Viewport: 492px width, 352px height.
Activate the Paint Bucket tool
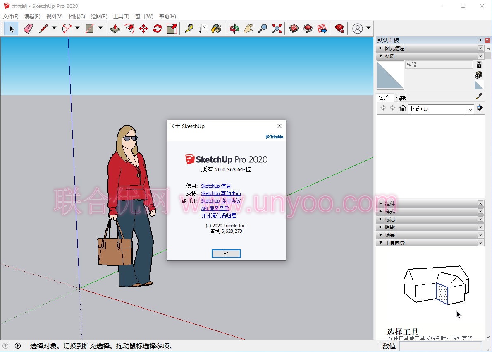(216, 29)
